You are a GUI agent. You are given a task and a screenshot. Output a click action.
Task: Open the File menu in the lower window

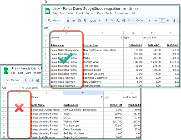13,73
